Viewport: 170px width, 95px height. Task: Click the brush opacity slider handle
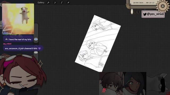coord(36,53)
